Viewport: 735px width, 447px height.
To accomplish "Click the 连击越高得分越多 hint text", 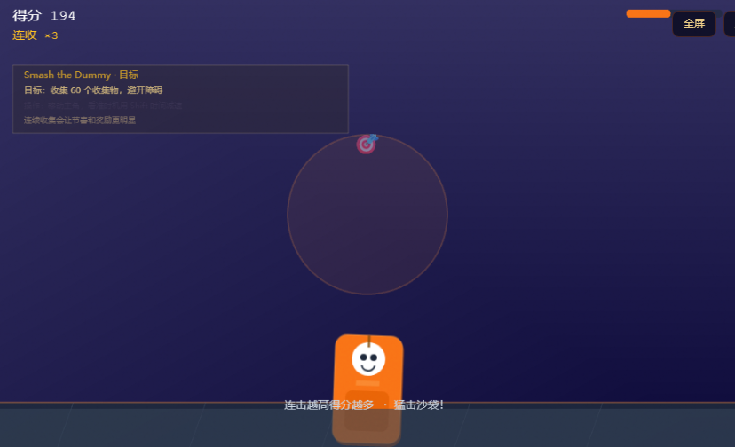I will (x=328, y=404).
